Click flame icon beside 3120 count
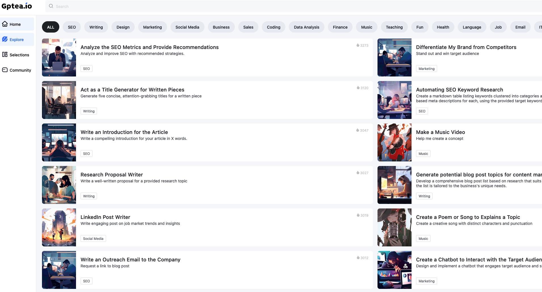This screenshot has height=292, width=542. pos(358,88)
